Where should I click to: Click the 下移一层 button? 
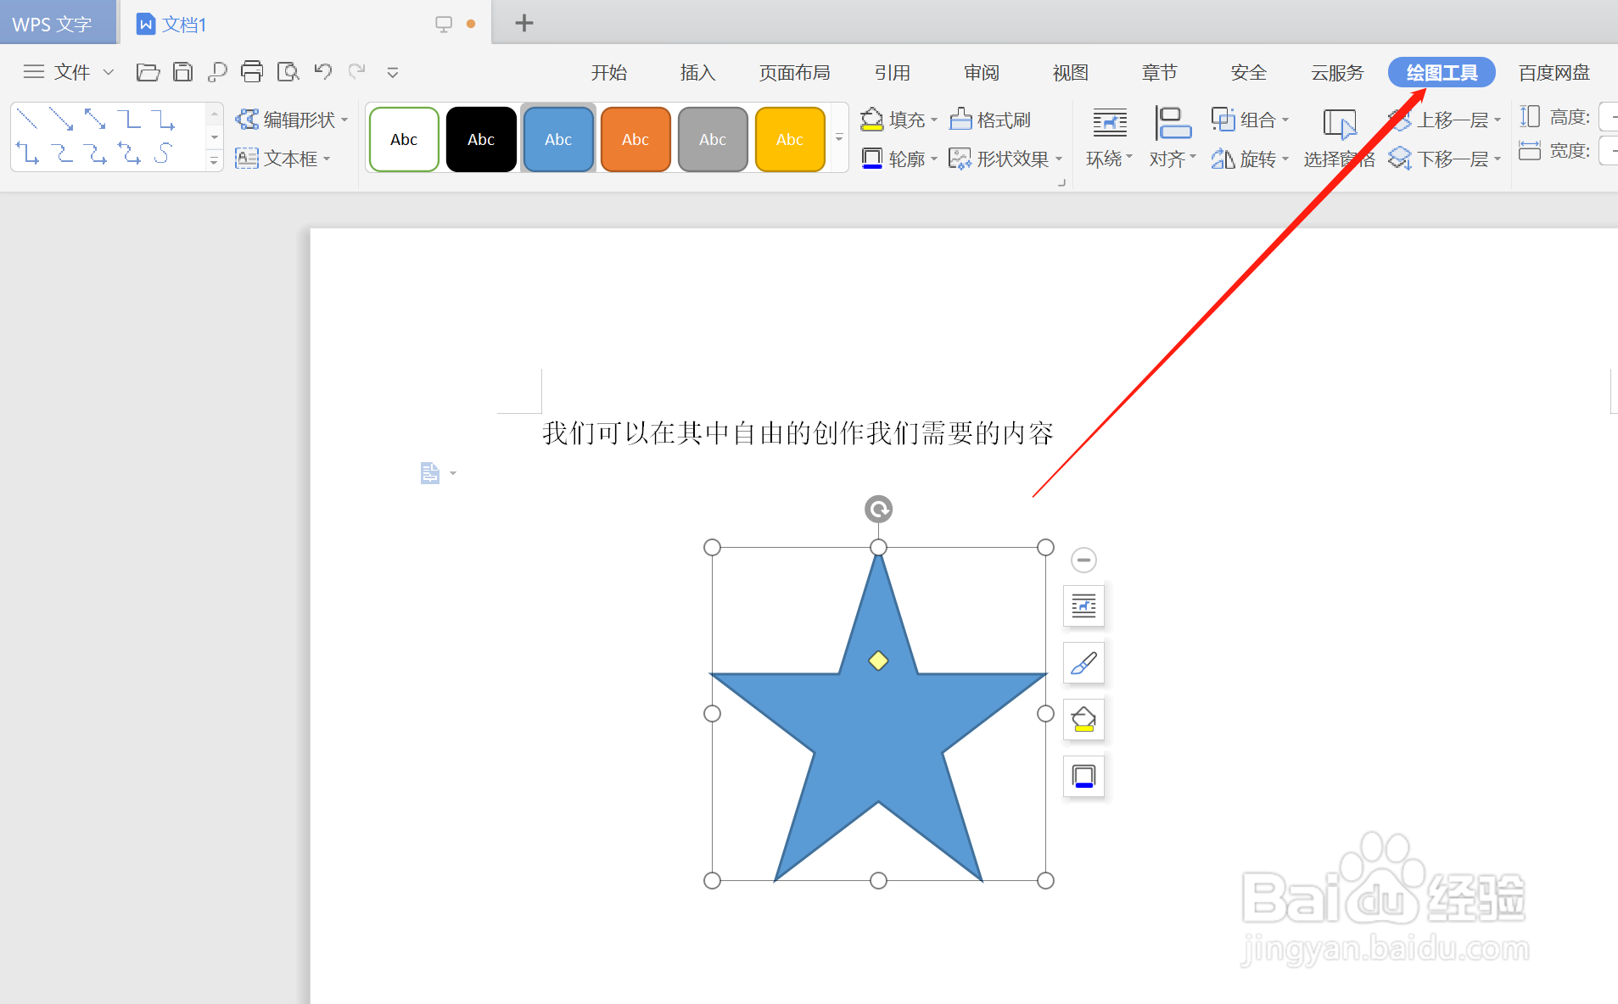(x=1445, y=159)
